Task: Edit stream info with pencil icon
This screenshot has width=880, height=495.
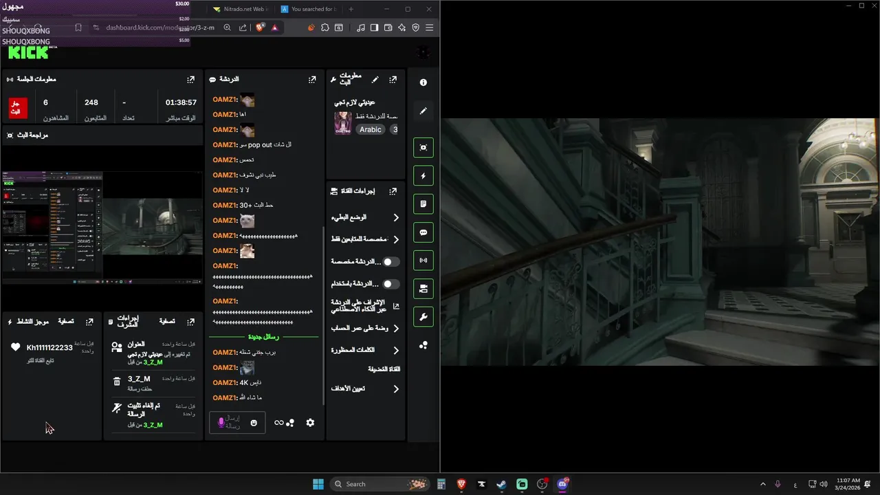Action: [375, 80]
